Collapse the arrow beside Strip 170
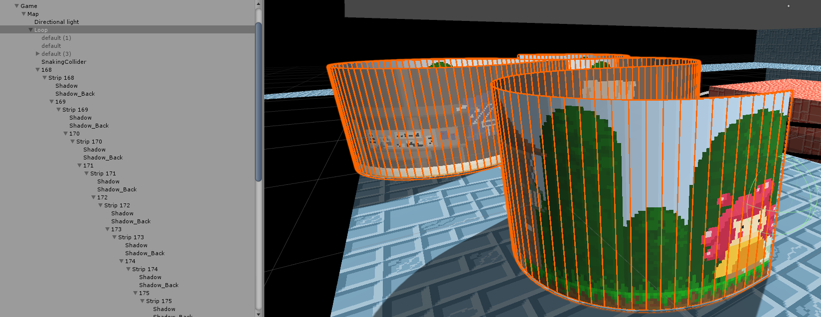Screen dimensions: 821x317 point(72,142)
